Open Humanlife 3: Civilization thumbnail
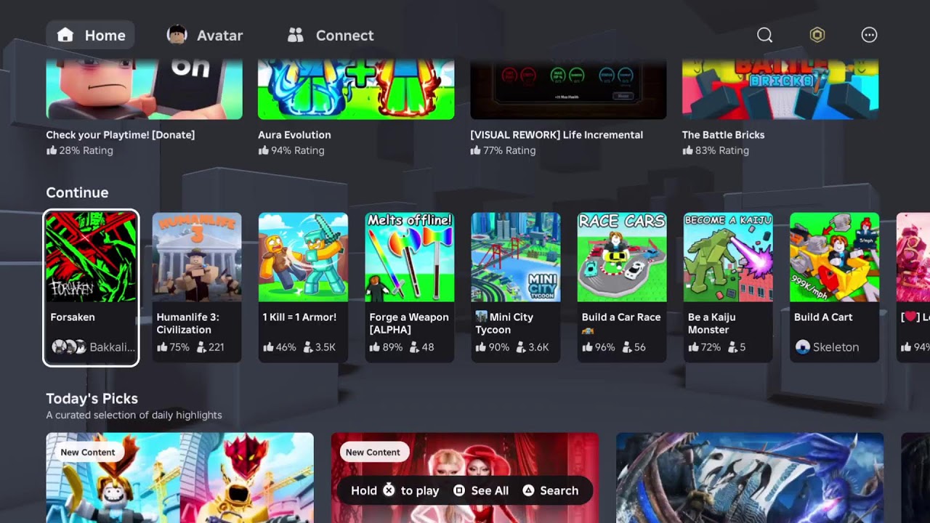 click(197, 257)
